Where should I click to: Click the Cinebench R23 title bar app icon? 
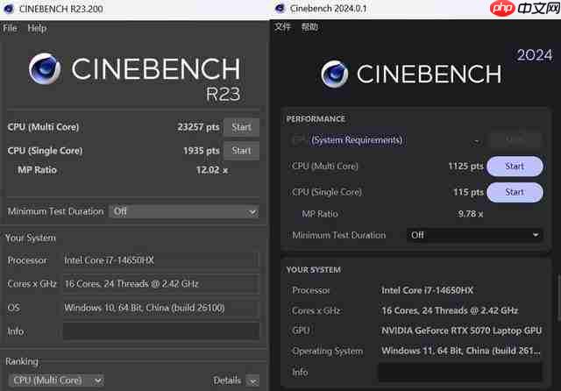[8, 8]
